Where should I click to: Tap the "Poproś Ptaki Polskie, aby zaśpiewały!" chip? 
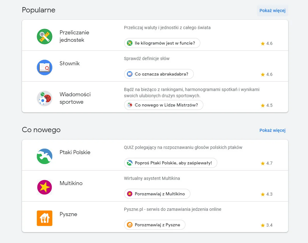[171, 163]
